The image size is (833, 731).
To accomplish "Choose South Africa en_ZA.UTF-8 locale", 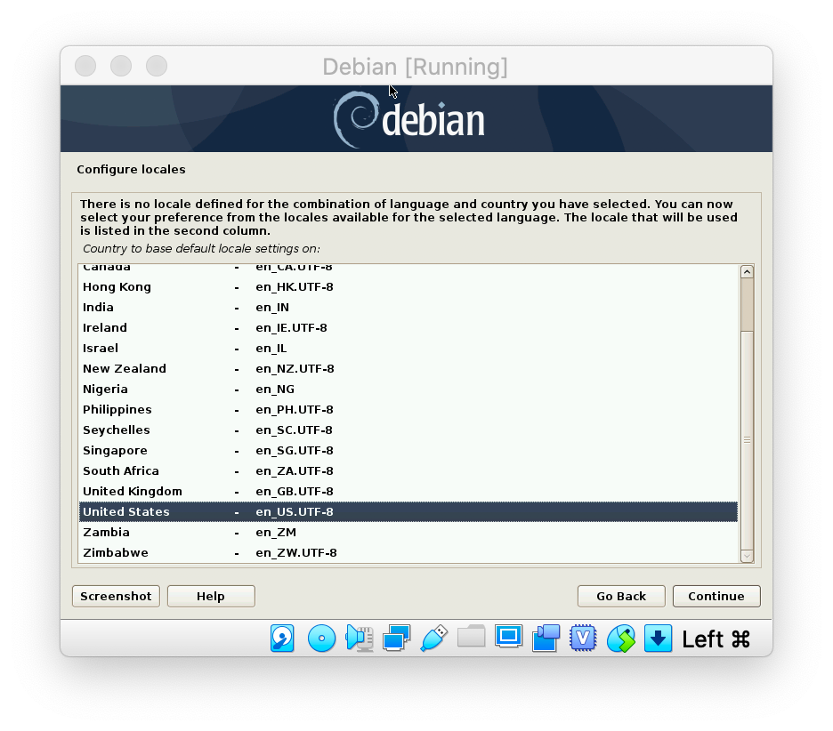I will [408, 470].
